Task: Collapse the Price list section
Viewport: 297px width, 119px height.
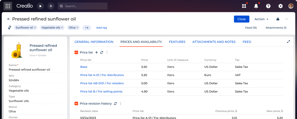Action: [76, 52]
